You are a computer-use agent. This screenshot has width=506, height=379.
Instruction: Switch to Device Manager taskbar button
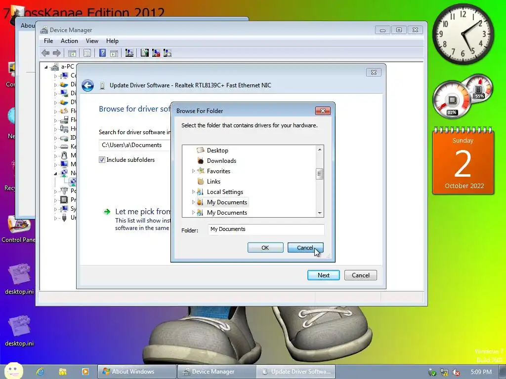(217, 372)
